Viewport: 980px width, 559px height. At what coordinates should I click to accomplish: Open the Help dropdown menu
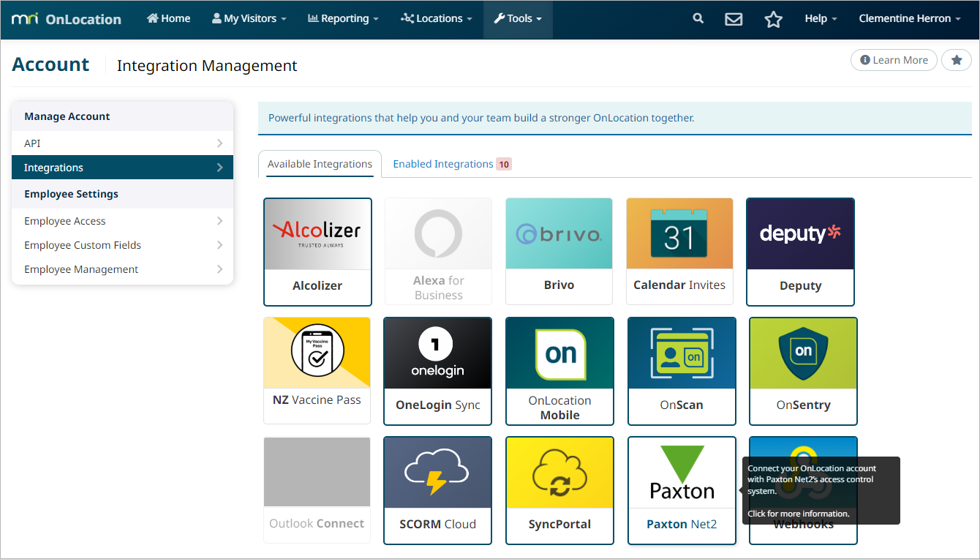pos(821,19)
